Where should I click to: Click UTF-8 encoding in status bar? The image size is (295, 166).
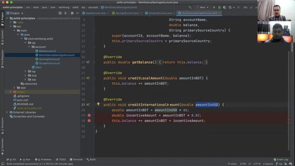point(257,164)
